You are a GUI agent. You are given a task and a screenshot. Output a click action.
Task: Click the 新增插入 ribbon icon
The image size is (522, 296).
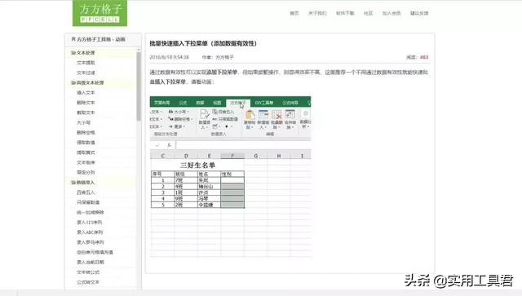point(263,119)
